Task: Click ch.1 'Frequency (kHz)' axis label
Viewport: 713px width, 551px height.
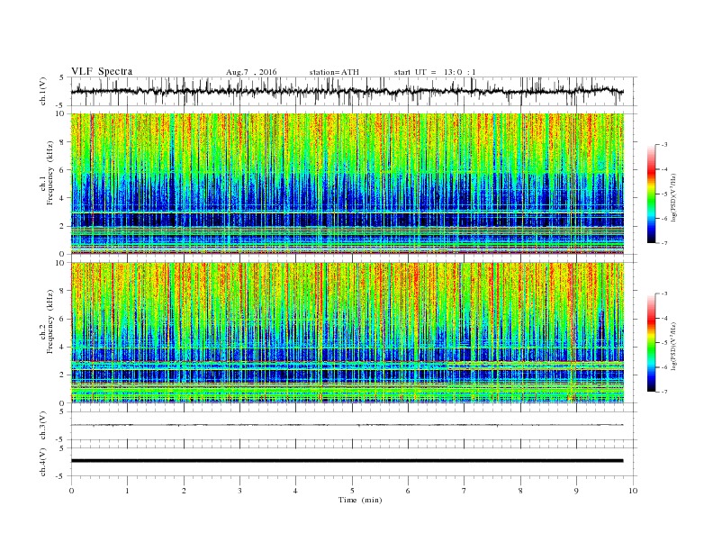Action: click(x=50, y=173)
